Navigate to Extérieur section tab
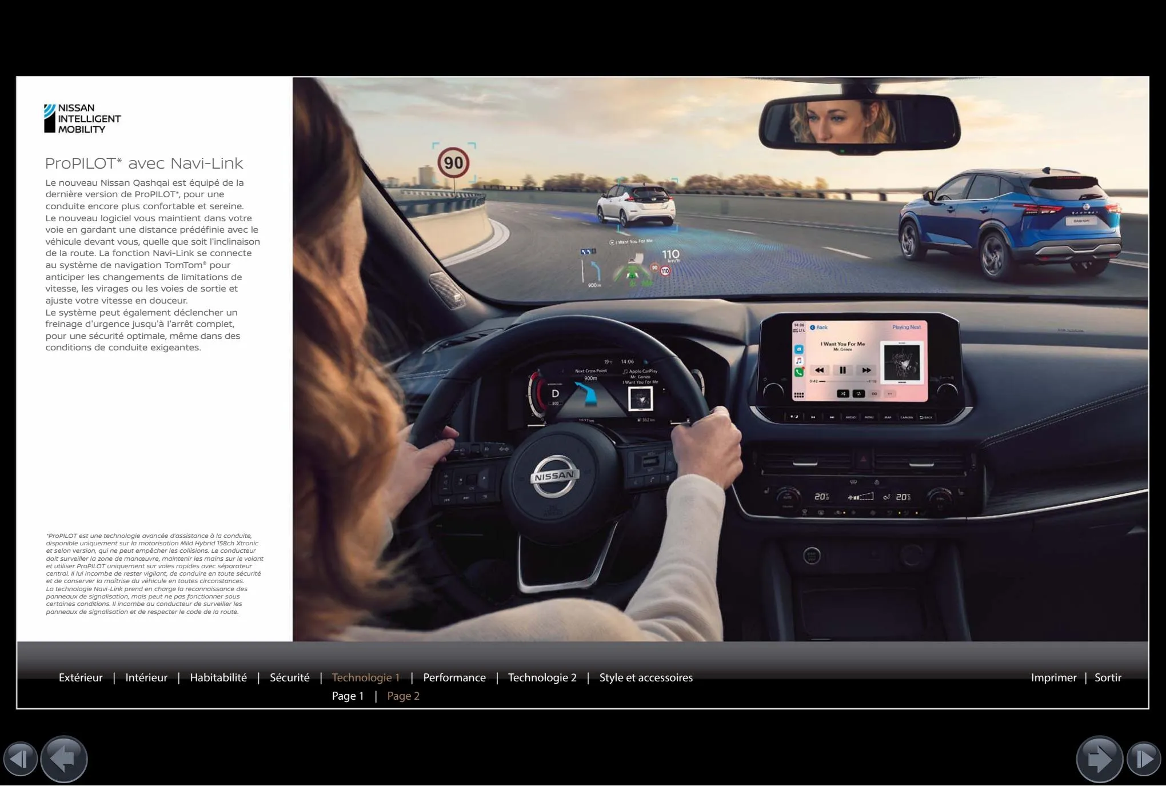Screen dimensions: 1166x786 click(80, 676)
